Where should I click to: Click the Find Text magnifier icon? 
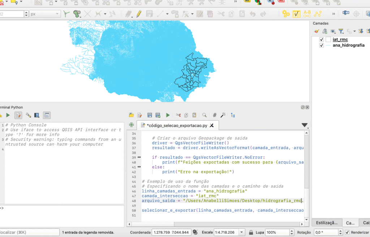point(205,115)
